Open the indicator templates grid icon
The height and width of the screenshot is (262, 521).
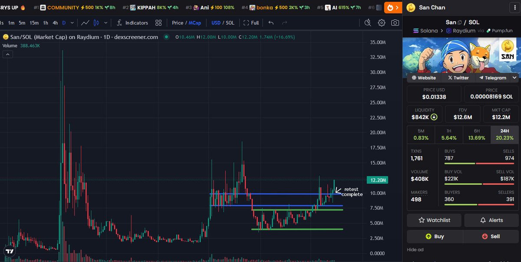pos(158,23)
